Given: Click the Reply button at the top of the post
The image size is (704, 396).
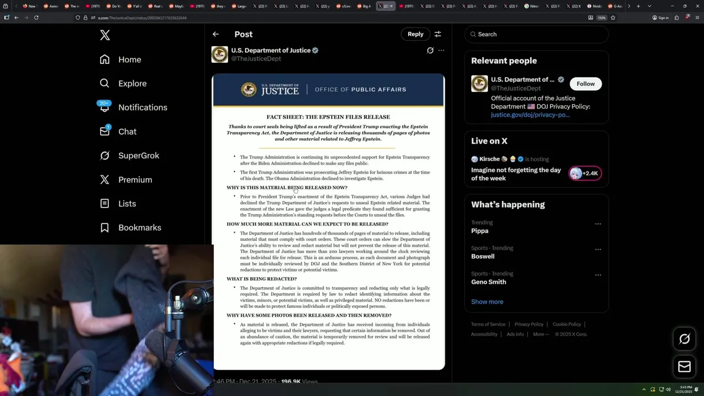Looking at the screenshot, I should pos(415,34).
